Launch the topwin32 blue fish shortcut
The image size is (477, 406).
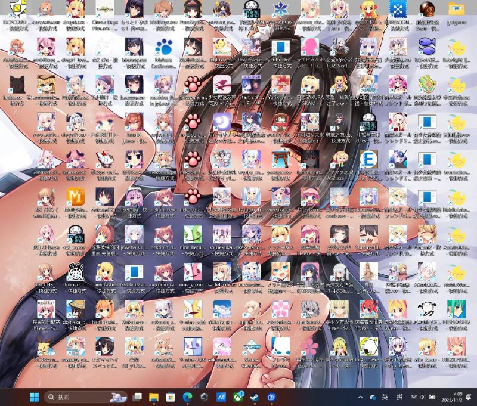pyautogui.click(x=427, y=47)
